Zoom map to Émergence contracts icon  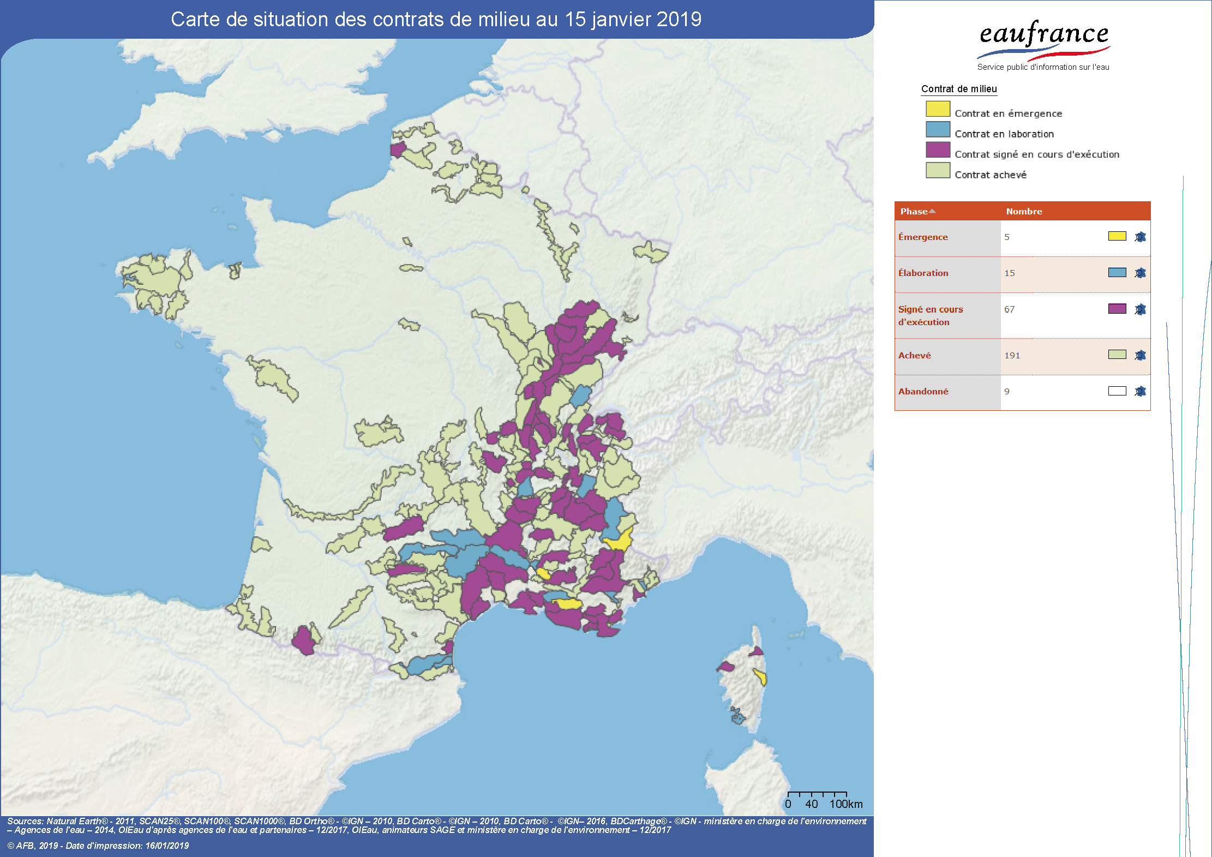(1140, 237)
